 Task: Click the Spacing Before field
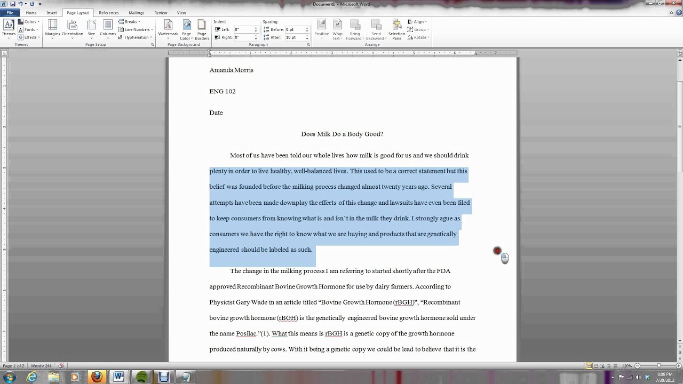(x=297, y=29)
